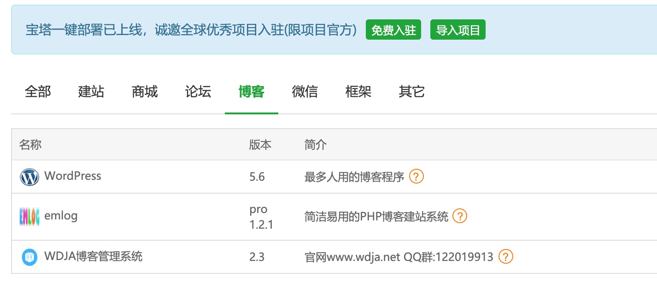Open the 商城 category tab
657x296 pixels.
click(x=145, y=92)
